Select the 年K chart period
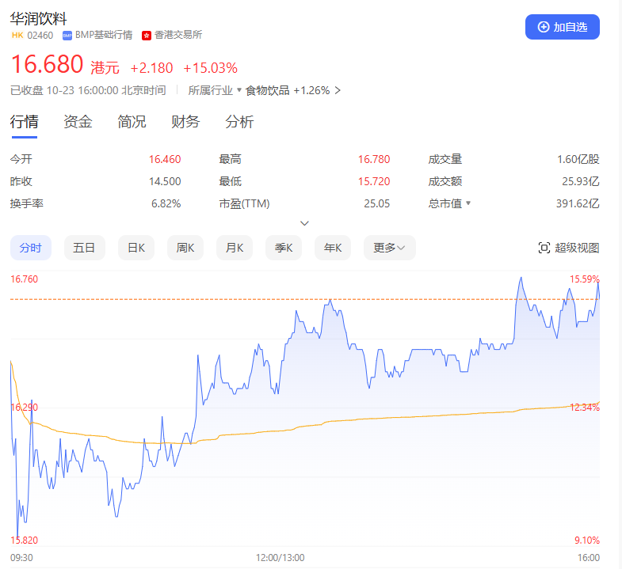The image size is (622, 569). pos(333,248)
